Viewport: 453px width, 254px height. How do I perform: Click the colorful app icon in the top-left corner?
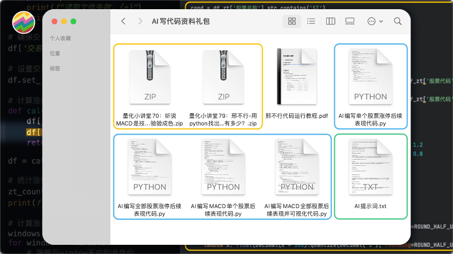coord(22,21)
